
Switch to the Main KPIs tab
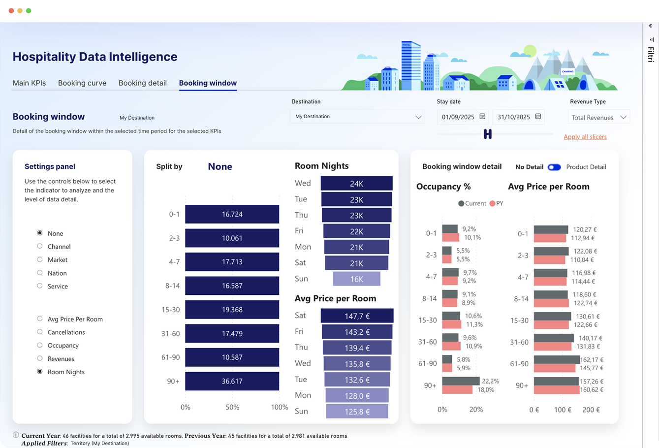point(29,83)
